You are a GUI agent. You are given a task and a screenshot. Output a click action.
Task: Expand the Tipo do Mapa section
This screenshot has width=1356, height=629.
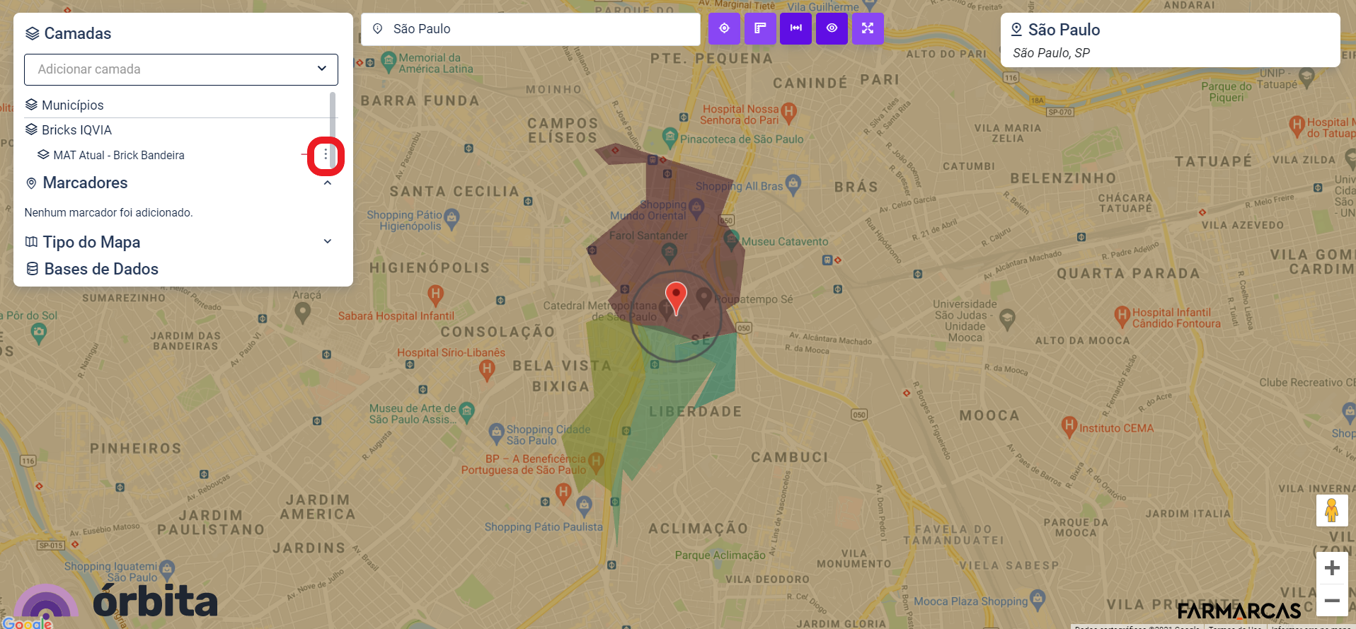pos(328,242)
